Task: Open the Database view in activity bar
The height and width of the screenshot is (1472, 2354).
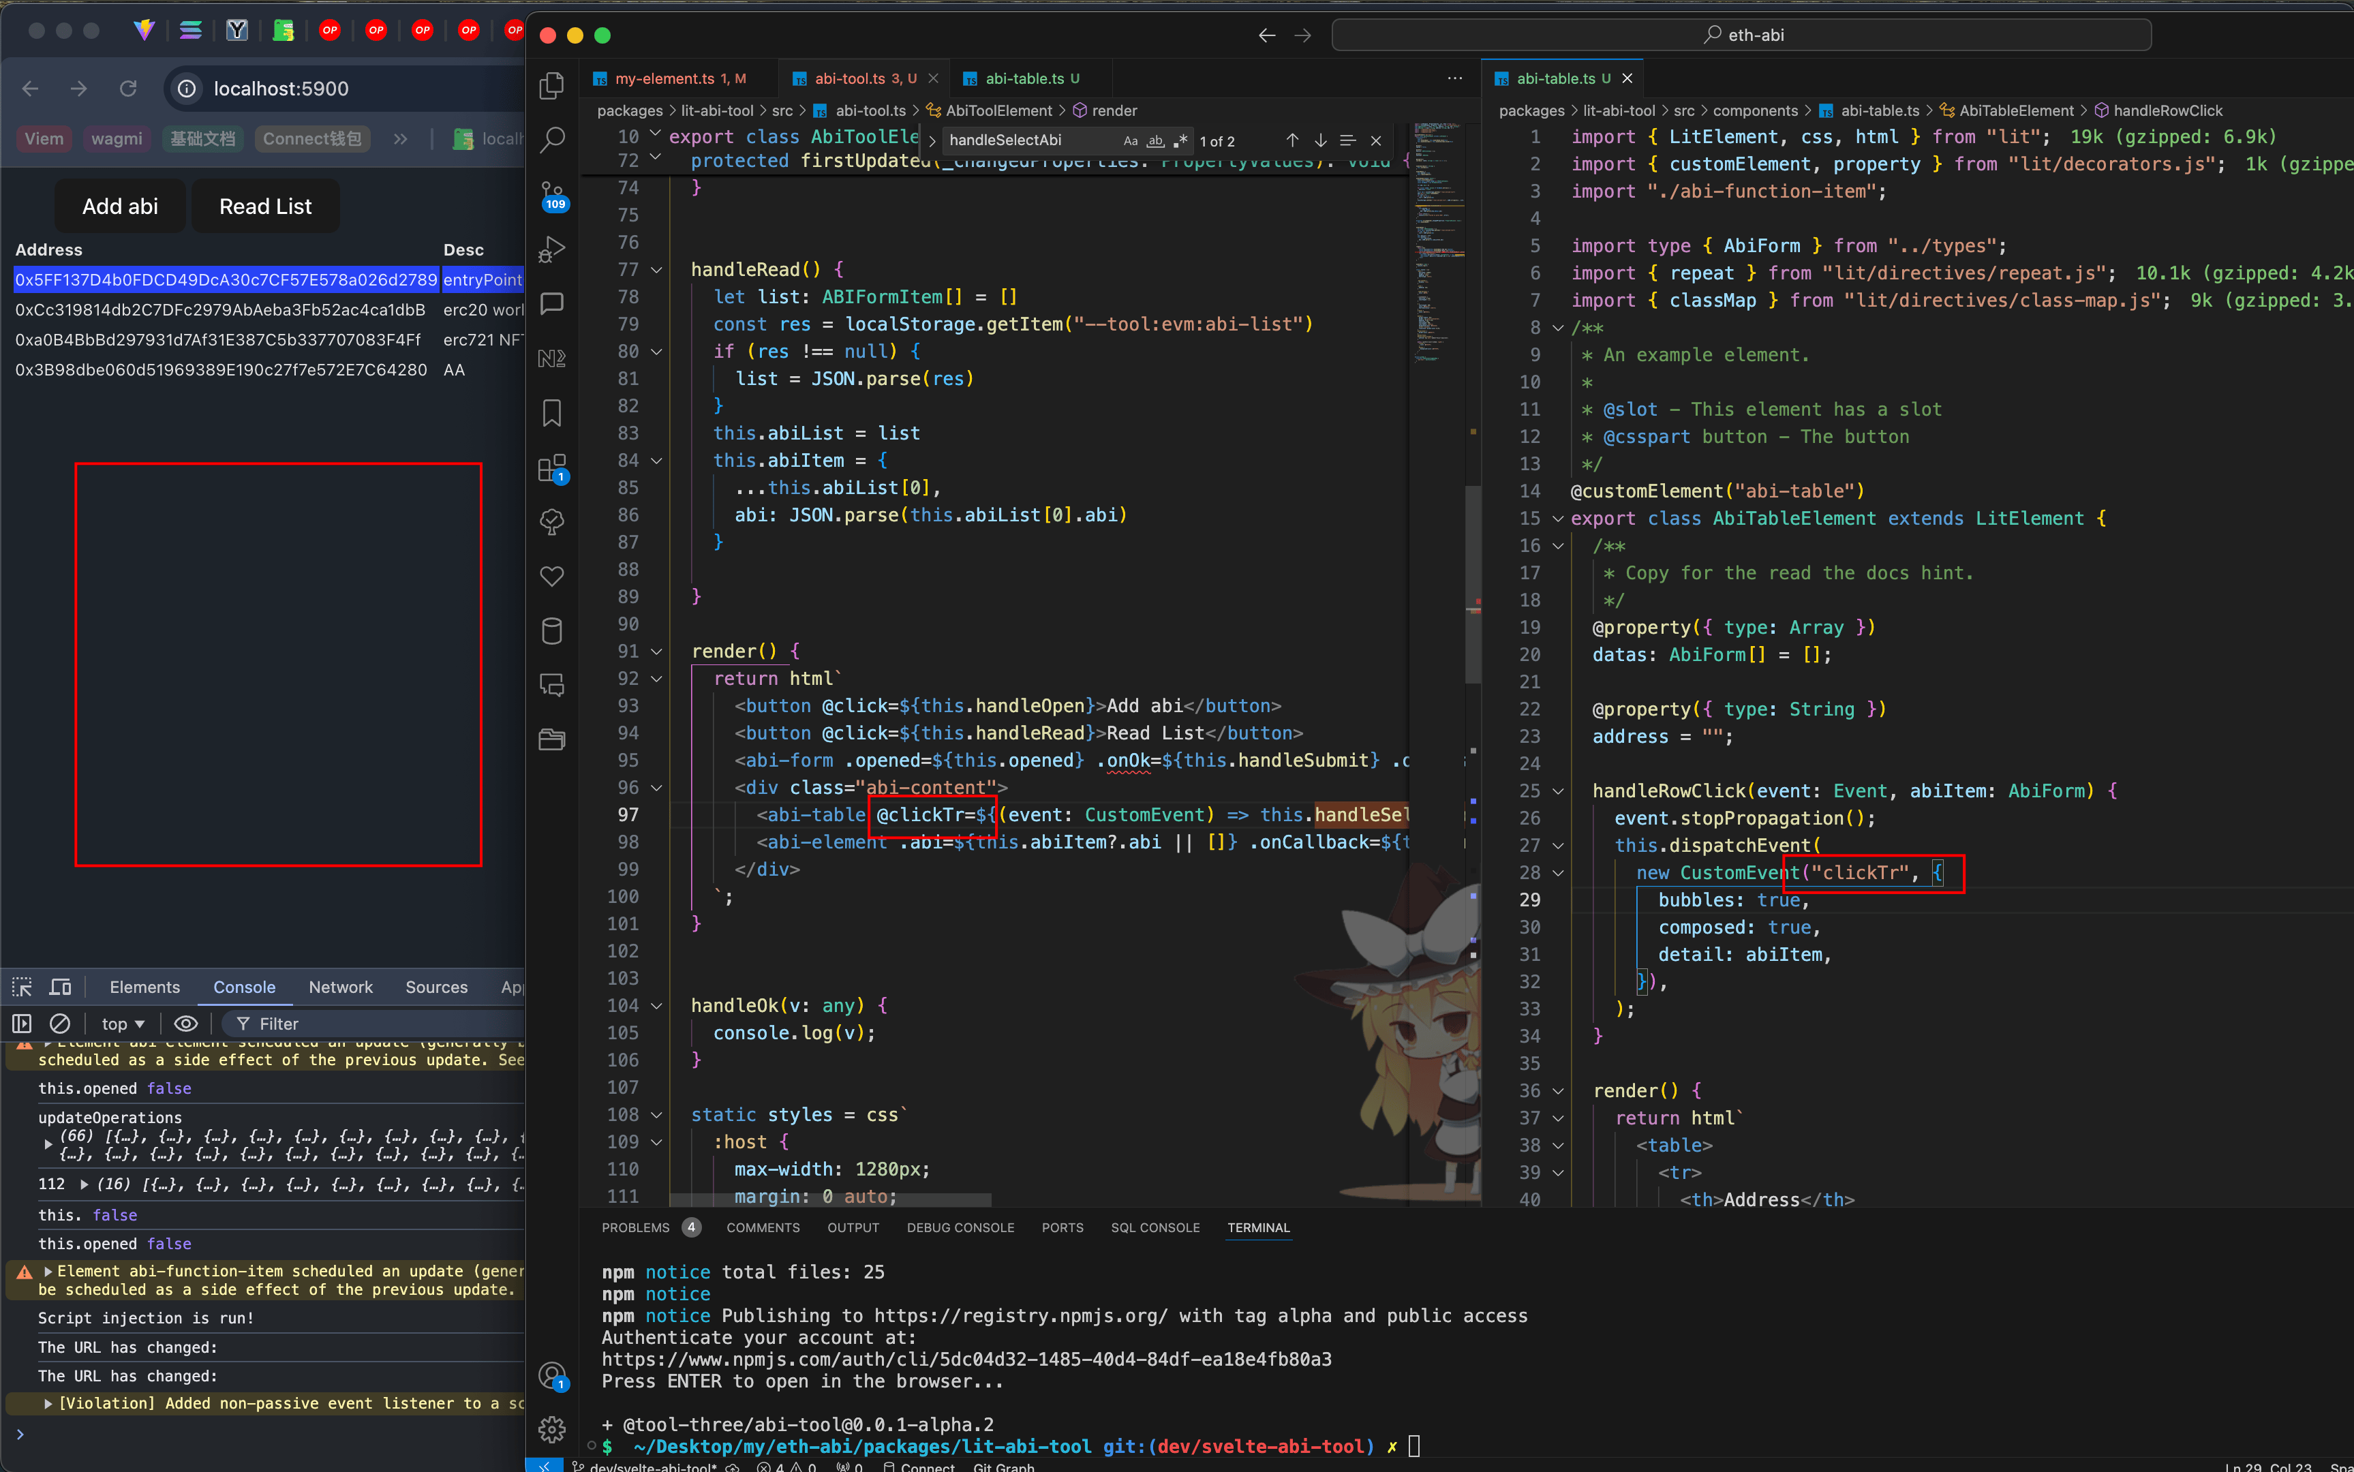Action: coord(552,631)
